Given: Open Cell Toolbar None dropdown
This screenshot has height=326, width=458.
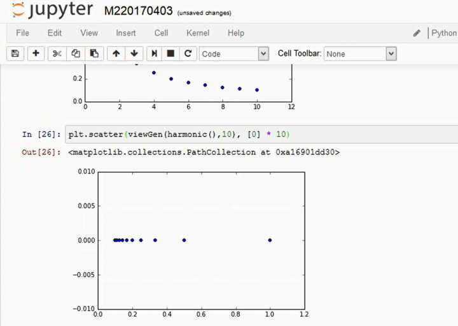Looking at the screenshot, I should click(360, 54).
